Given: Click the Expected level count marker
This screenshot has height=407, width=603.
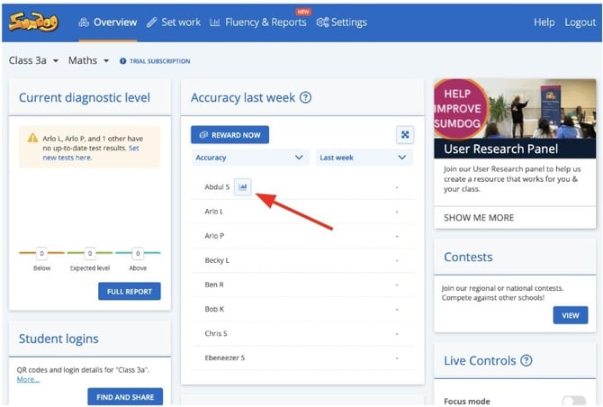Looking at the screenshot, I should point(90,253).
